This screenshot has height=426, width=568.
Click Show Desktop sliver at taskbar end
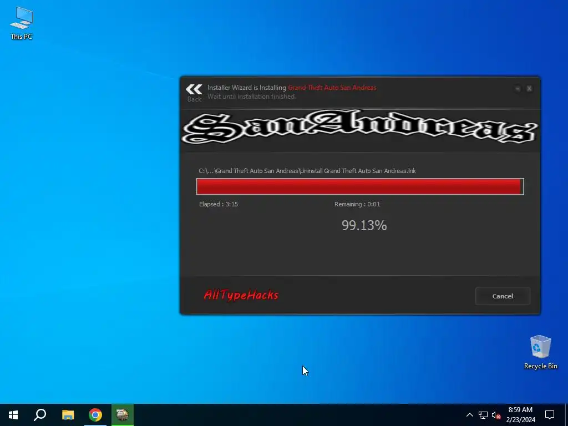tap(566, 415)
